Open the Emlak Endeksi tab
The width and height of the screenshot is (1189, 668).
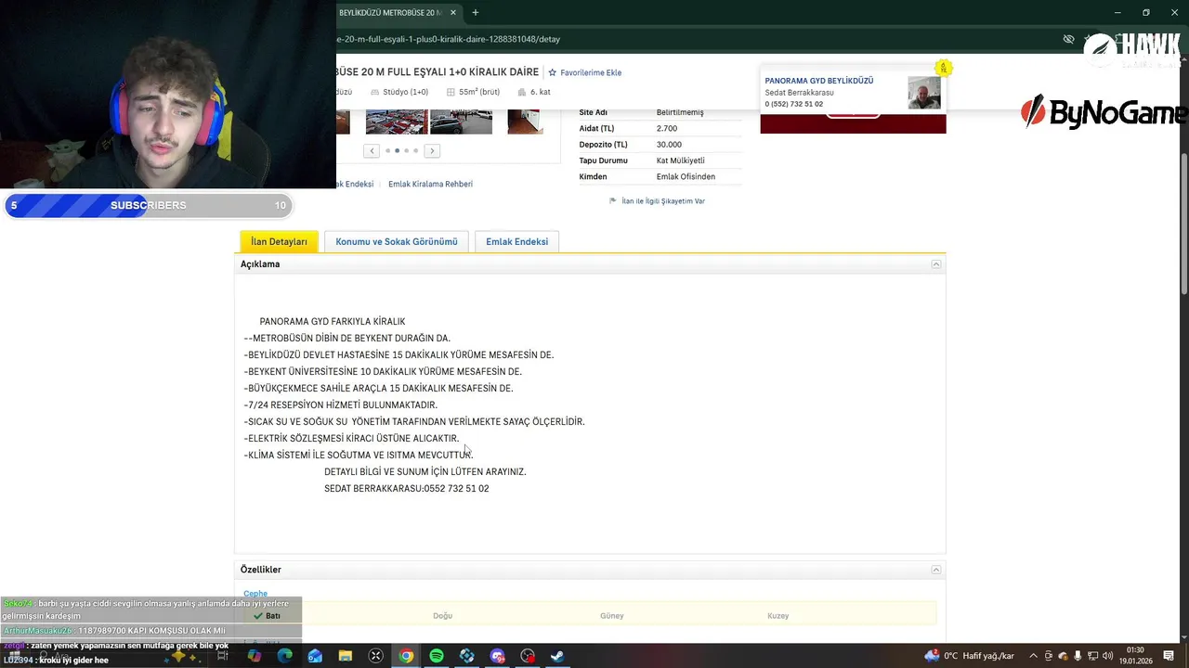pyautogui.click(x=516, y=241)
